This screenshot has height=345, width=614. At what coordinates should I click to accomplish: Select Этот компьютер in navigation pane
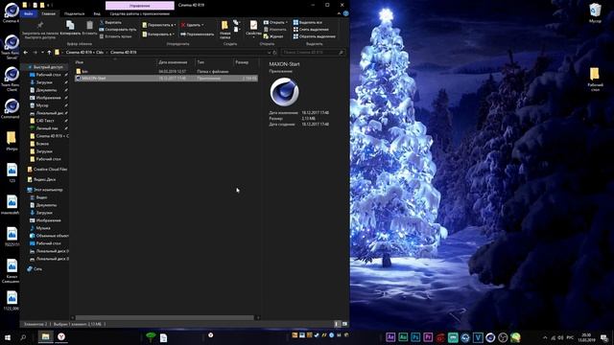tap(45, 190)
